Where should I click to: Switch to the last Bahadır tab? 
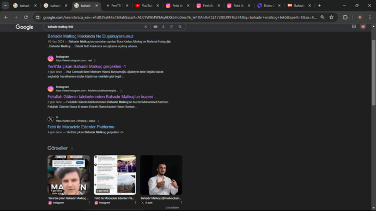tap(299, 5)
